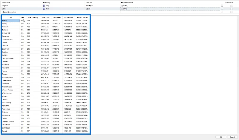Sort by Total Quantity column header
Viewport: 239px width, 140px height.
(33, 17)
